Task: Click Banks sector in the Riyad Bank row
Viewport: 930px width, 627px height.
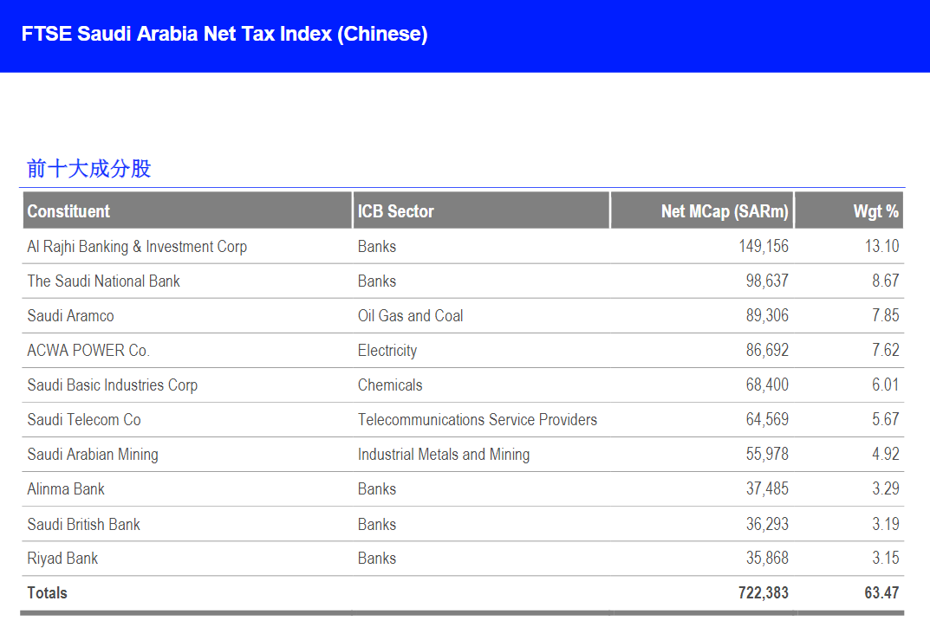Action: (x=377, y=559)
